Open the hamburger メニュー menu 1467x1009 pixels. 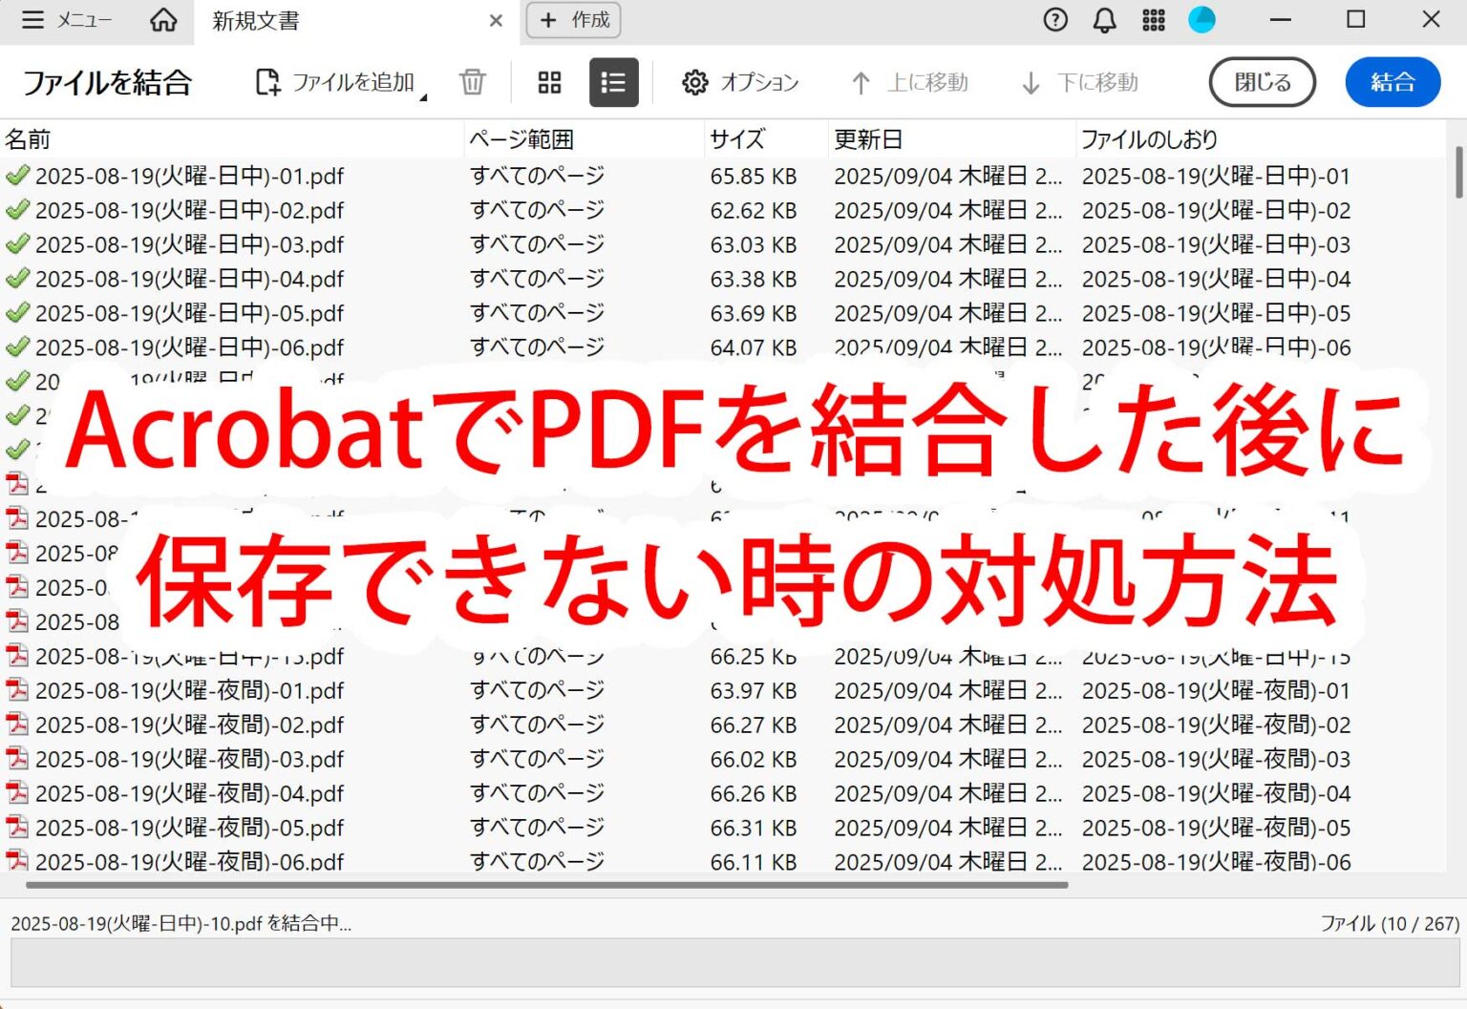[33, 19]
